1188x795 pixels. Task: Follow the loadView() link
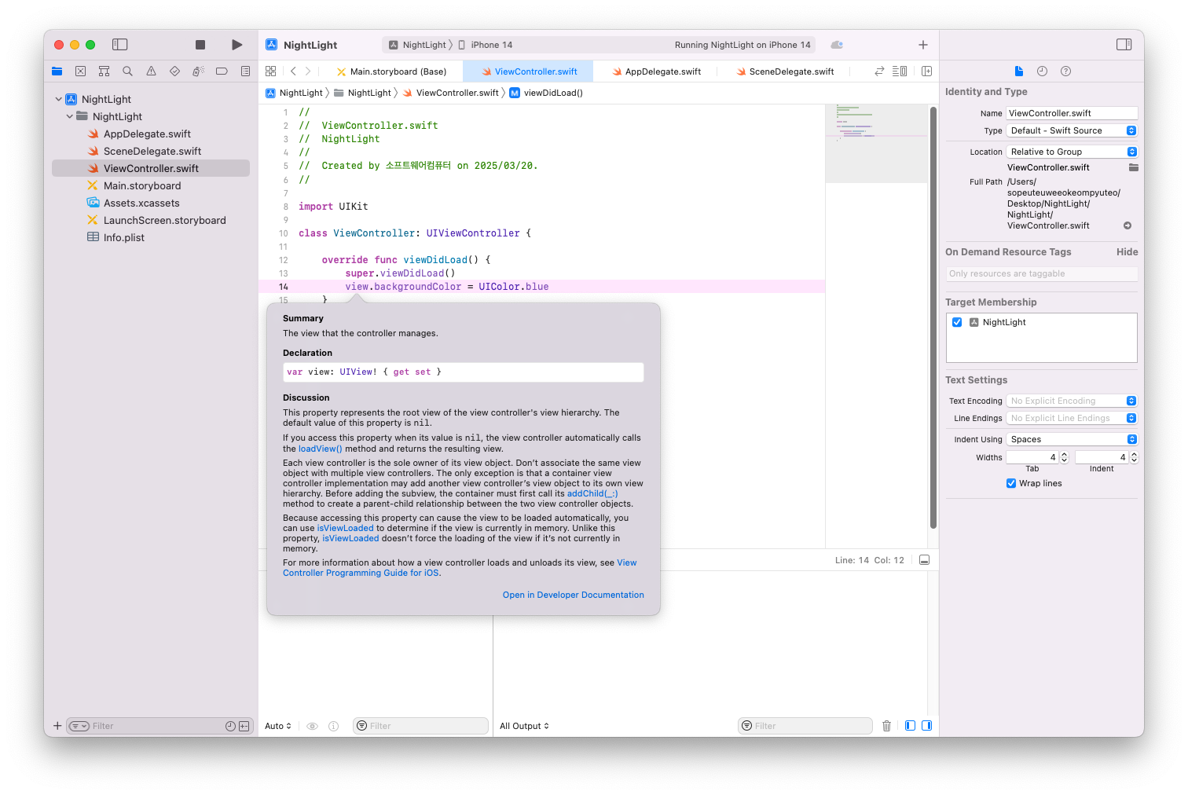pos(321,449)
